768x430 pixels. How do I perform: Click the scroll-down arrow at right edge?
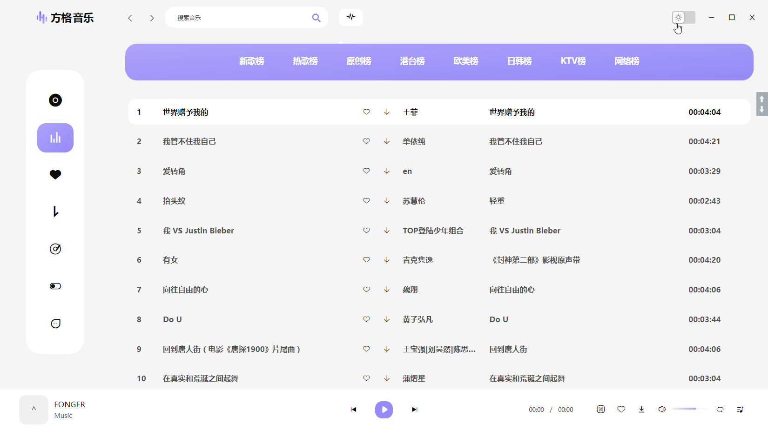point(762,110)
